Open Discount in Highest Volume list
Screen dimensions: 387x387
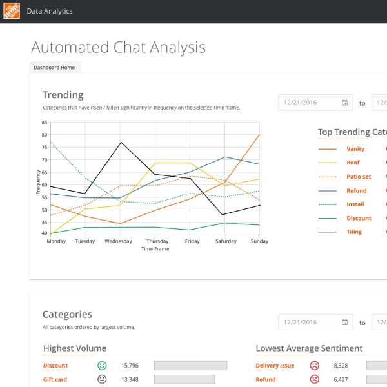click(x=55, y=366)
